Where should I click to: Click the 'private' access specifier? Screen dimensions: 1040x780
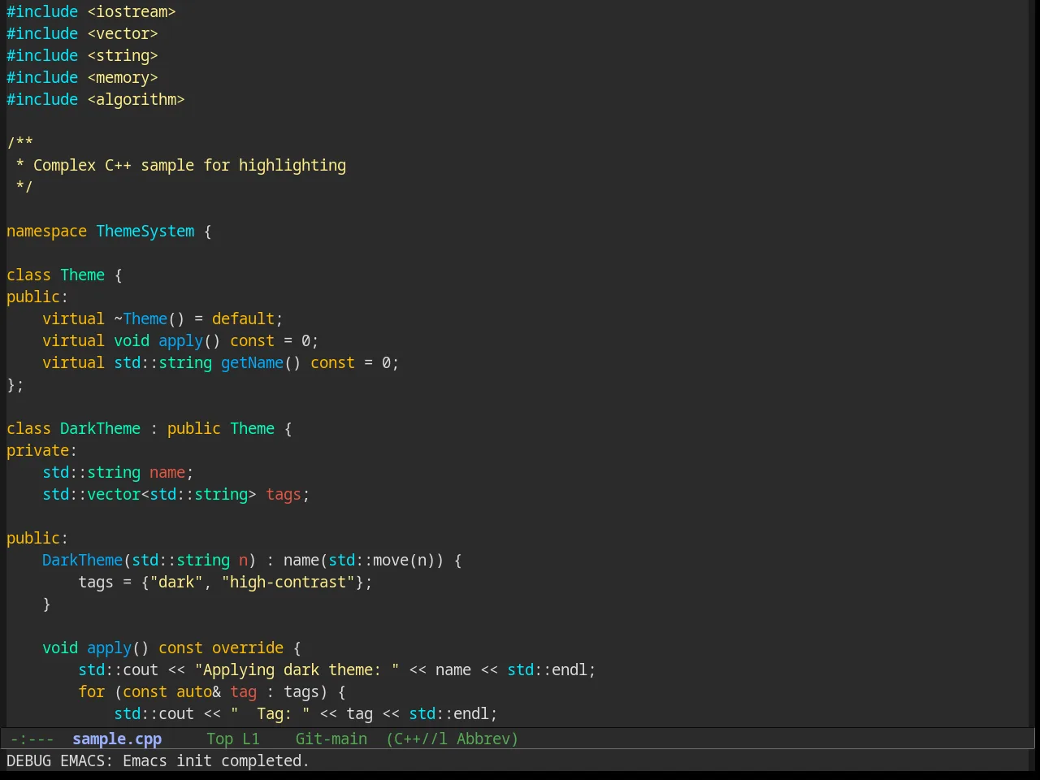click(x=37, y=450)
